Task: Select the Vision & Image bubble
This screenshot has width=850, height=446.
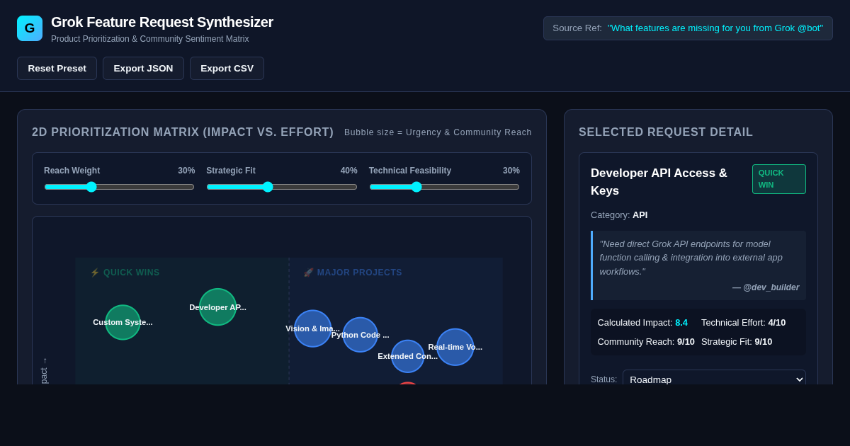Action: click(x=312, y=328)
